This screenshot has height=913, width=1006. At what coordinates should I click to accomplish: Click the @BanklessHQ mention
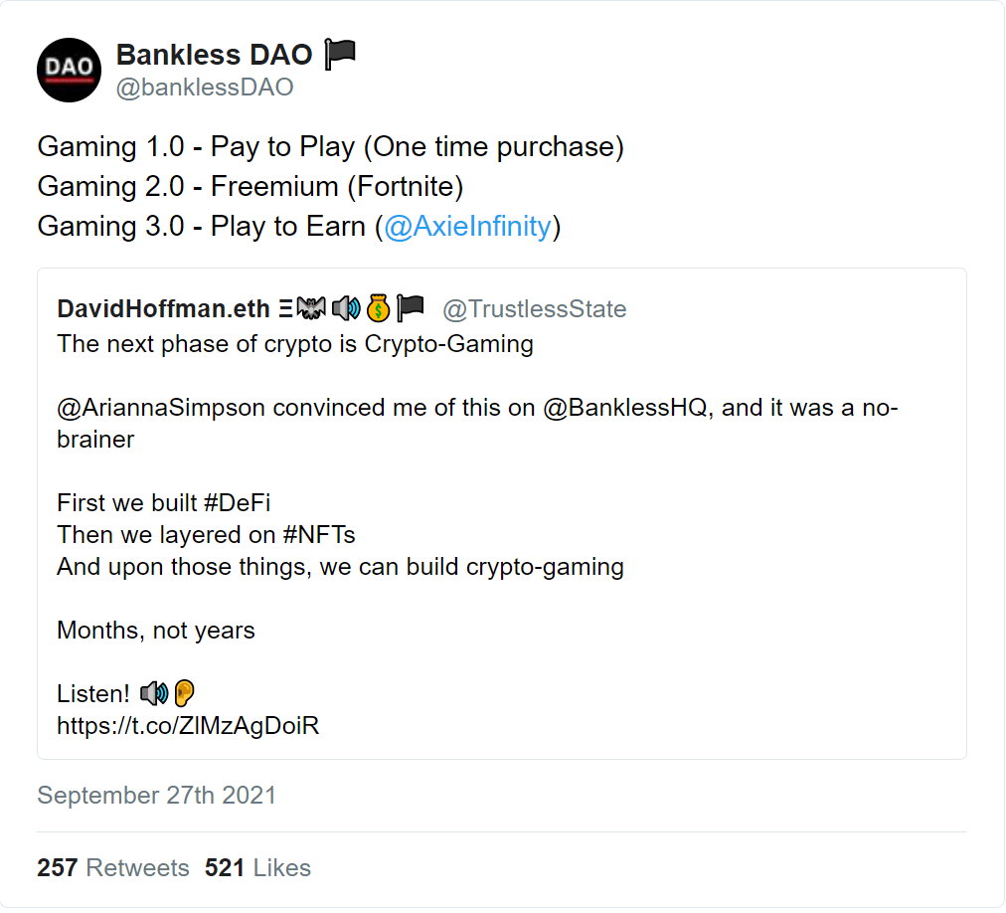coord(625,408)
